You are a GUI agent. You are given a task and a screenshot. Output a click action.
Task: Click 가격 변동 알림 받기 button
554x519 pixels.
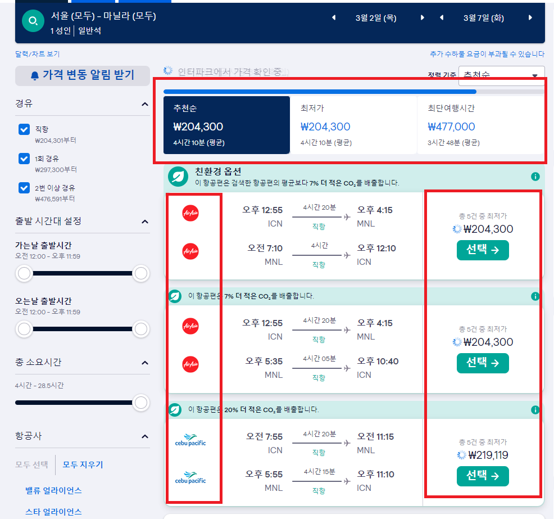pos(83,75)
